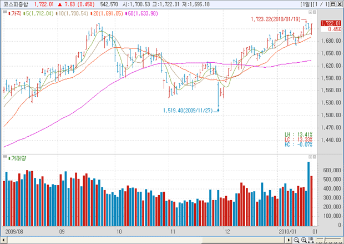Screen dimensions: 344x244
Task: Adjust the chart zoom slider handle
Action: 325,239
